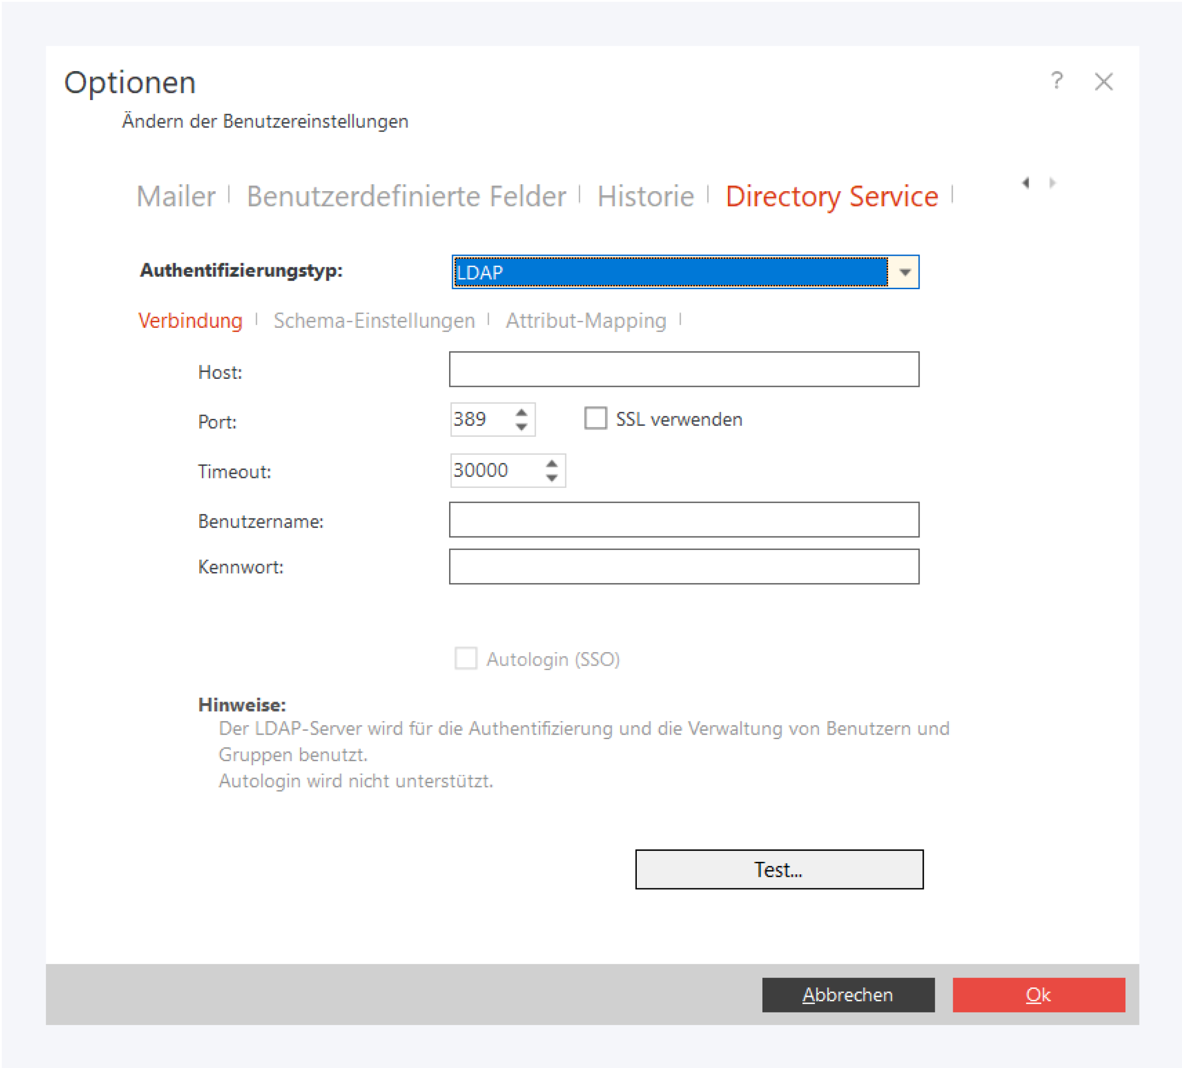Click into the Host input field
Screen dimensions: 1182x1068
pyautogui.click(x=684, y=369)
